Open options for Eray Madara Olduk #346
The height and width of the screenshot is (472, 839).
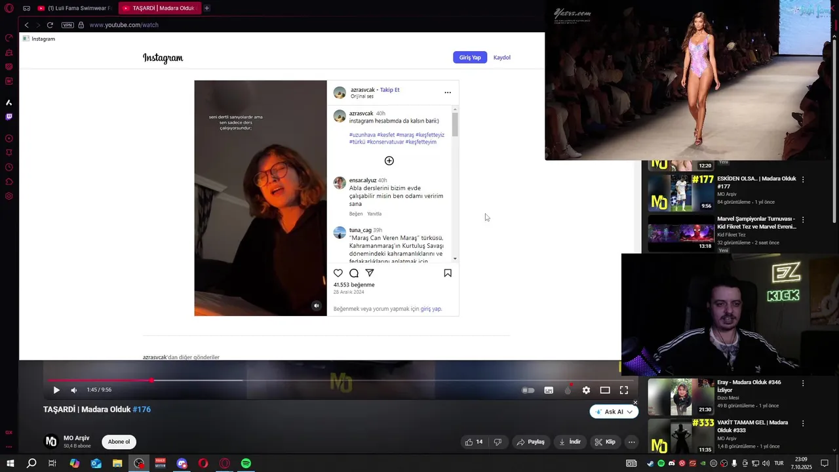click(x=803, y=383)
